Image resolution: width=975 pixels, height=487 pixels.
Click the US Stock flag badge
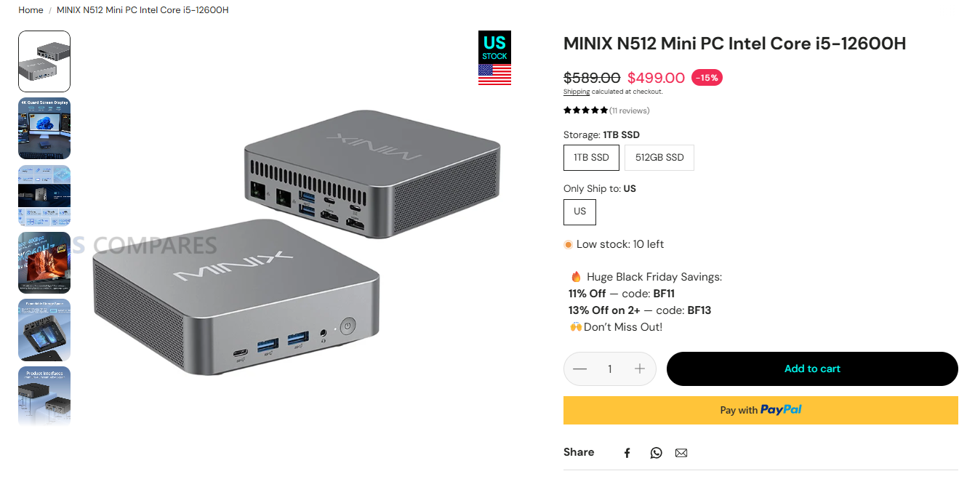click(x=494, y=58)
